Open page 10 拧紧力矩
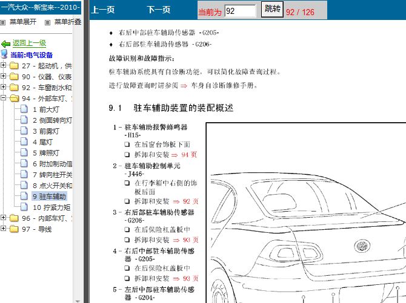Screen dimensions: 406x303 [52, 207]
